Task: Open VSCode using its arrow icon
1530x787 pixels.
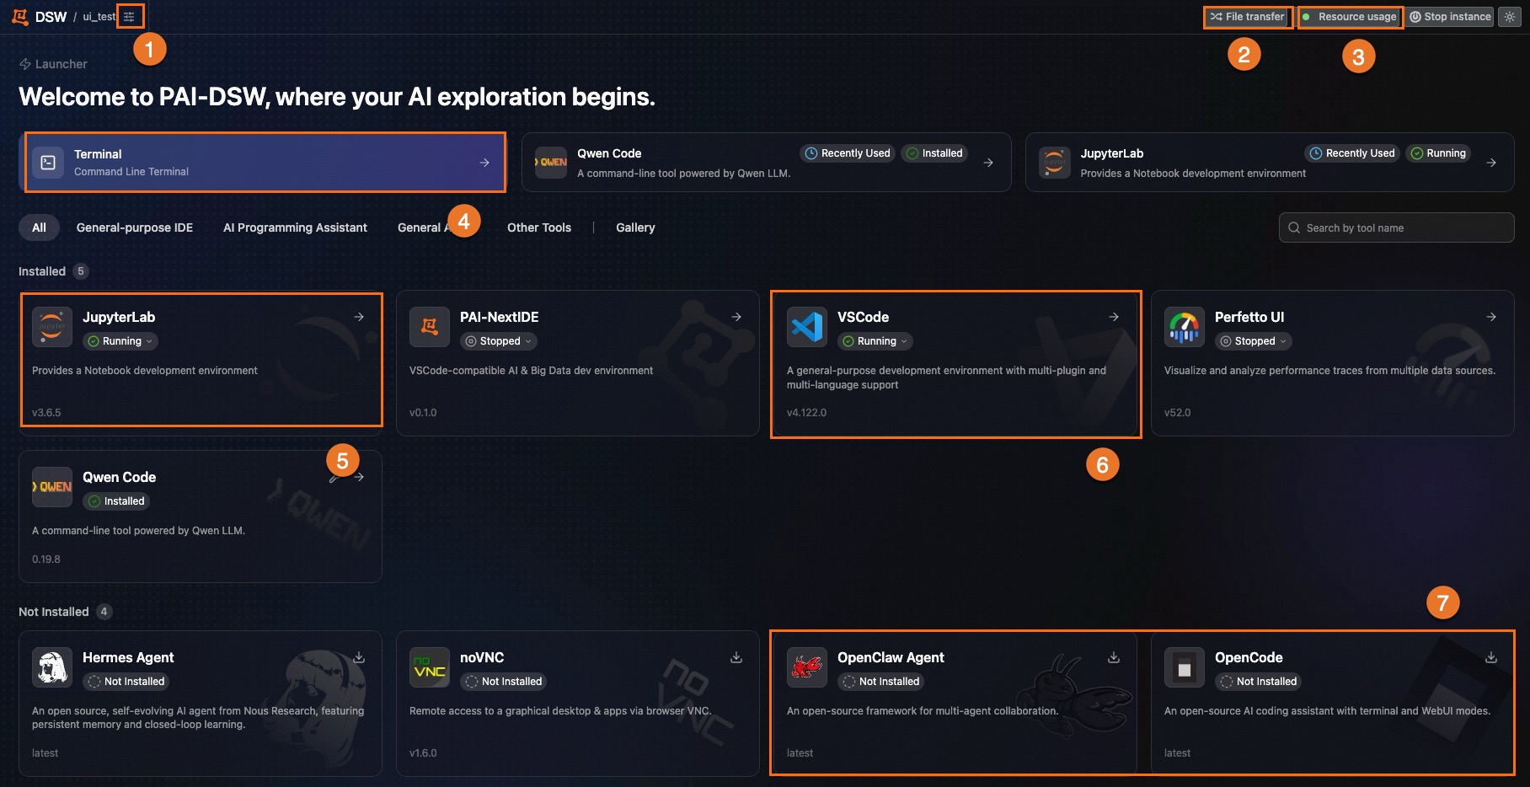Action: (1114, 317)
